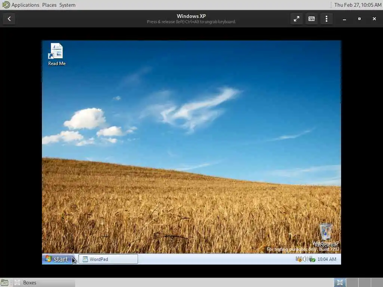Click the MATE logo icon in top panel

[6, 5]
